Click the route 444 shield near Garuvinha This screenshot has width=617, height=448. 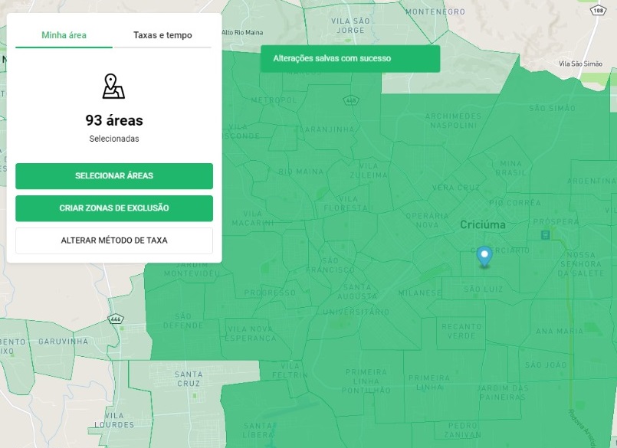(x=117, y=319)
